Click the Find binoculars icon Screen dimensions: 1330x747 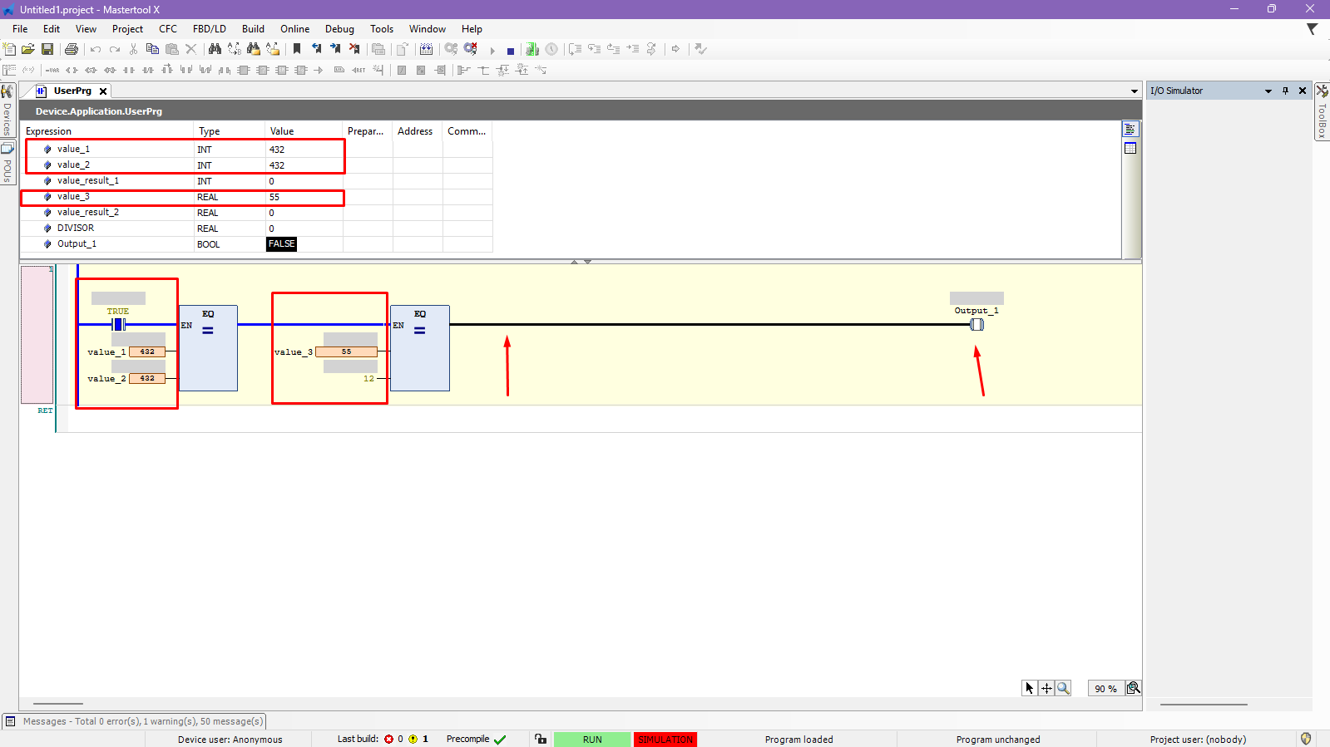click(215, 50)
